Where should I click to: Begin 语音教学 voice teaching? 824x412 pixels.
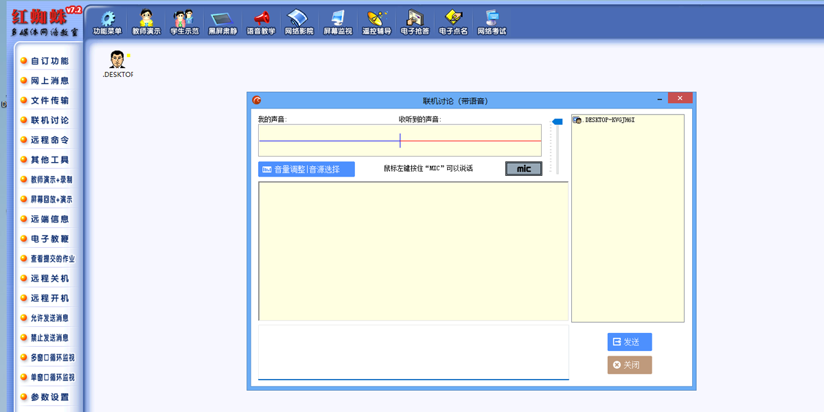pos(260,21)
